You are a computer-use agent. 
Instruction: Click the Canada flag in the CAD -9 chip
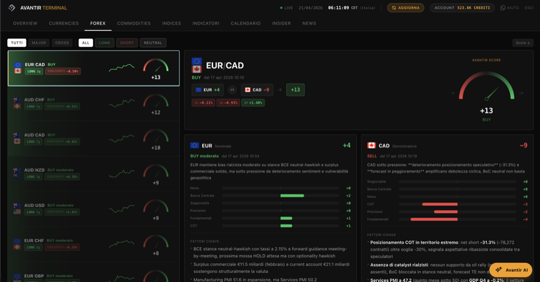[248, 90]
